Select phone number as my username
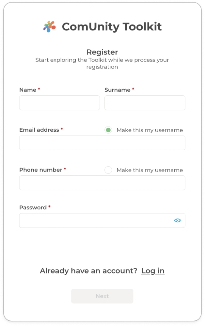The width and height of the screenshot is (205, 326). [x=108, y=170]
